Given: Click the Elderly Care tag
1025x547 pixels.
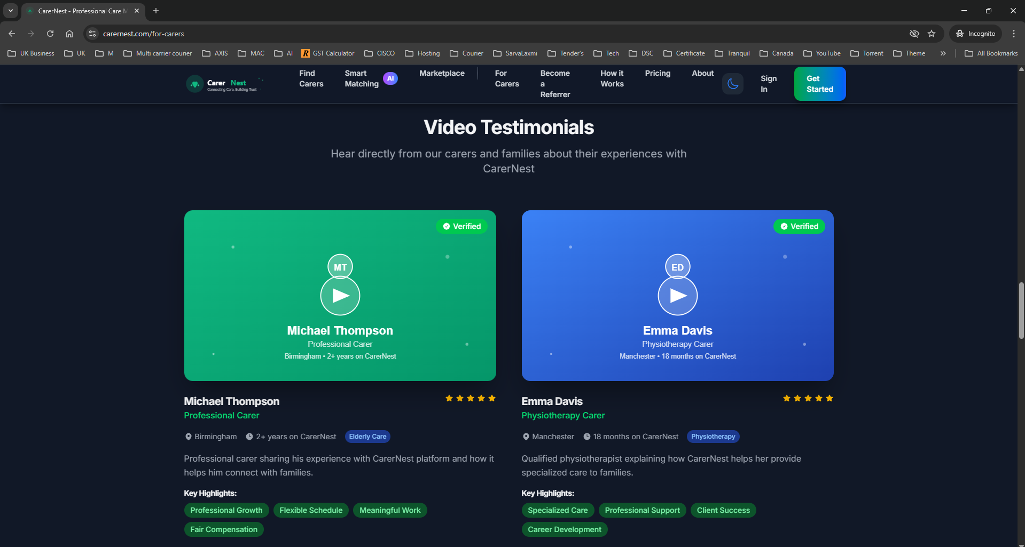Looking at the screenshot, I should click(x=367, y=437).
